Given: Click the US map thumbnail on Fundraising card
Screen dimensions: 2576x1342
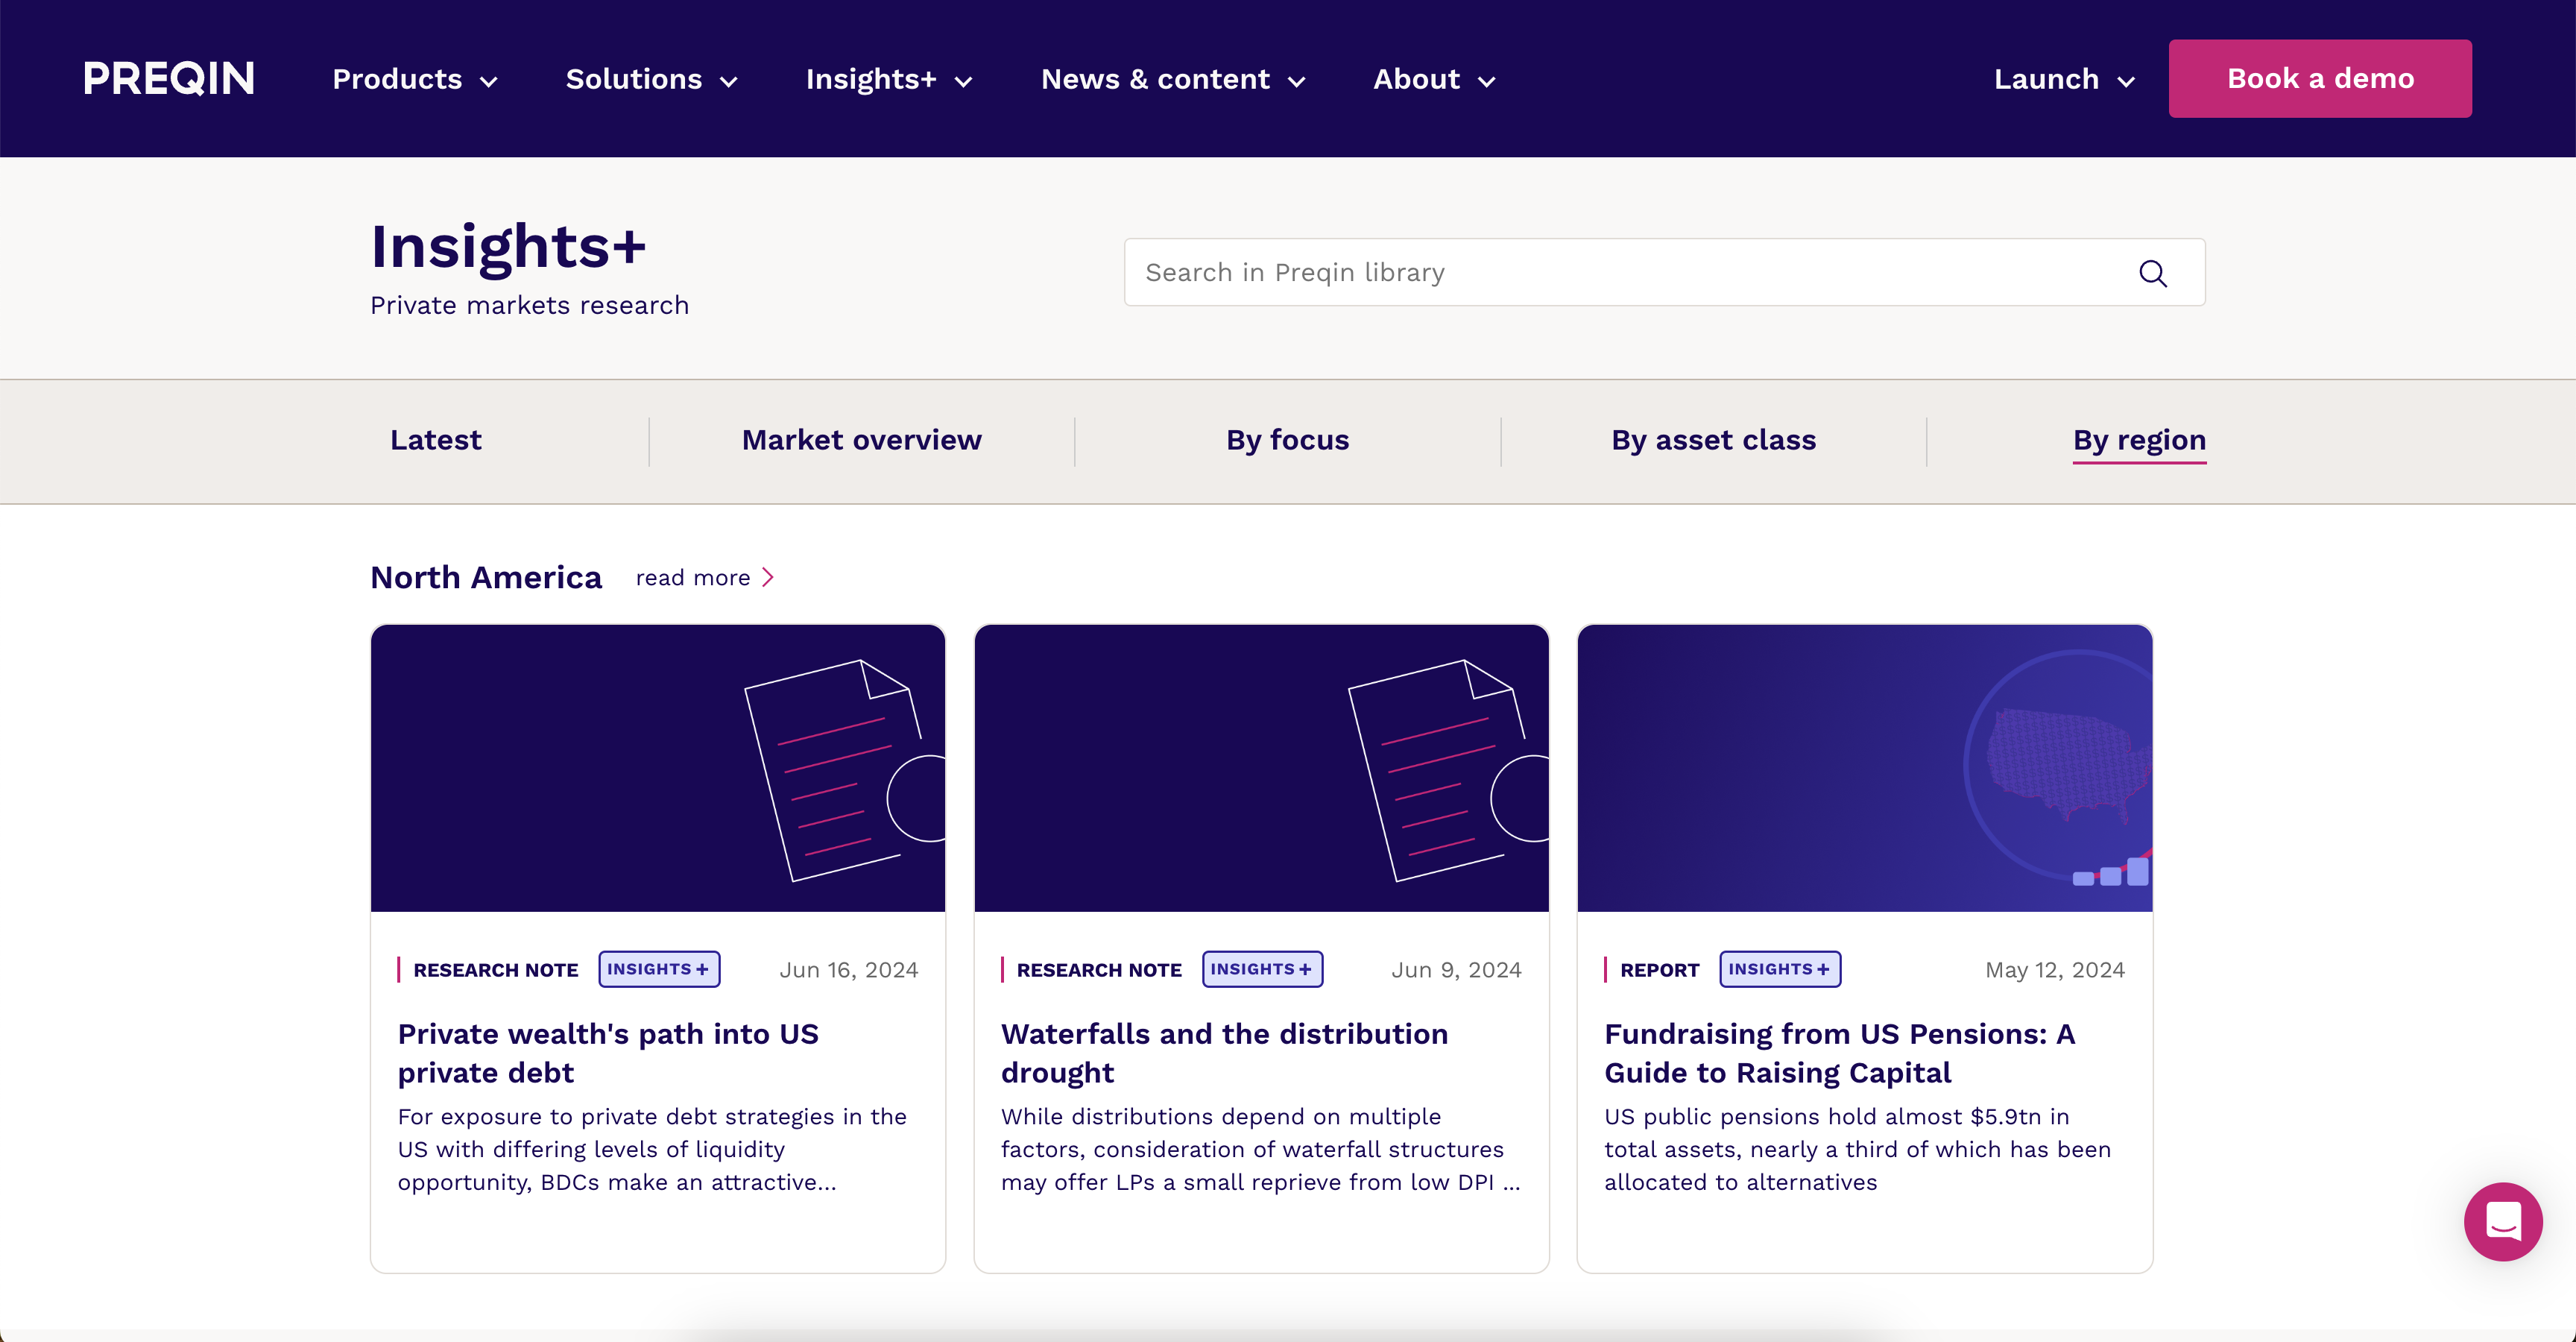Looking at the screenshot, I should coord(1865,768).
